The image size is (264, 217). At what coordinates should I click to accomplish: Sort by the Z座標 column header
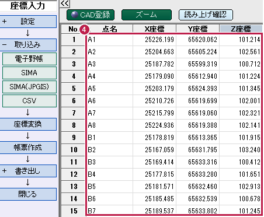pyautogui.click(x=241, y=29)
